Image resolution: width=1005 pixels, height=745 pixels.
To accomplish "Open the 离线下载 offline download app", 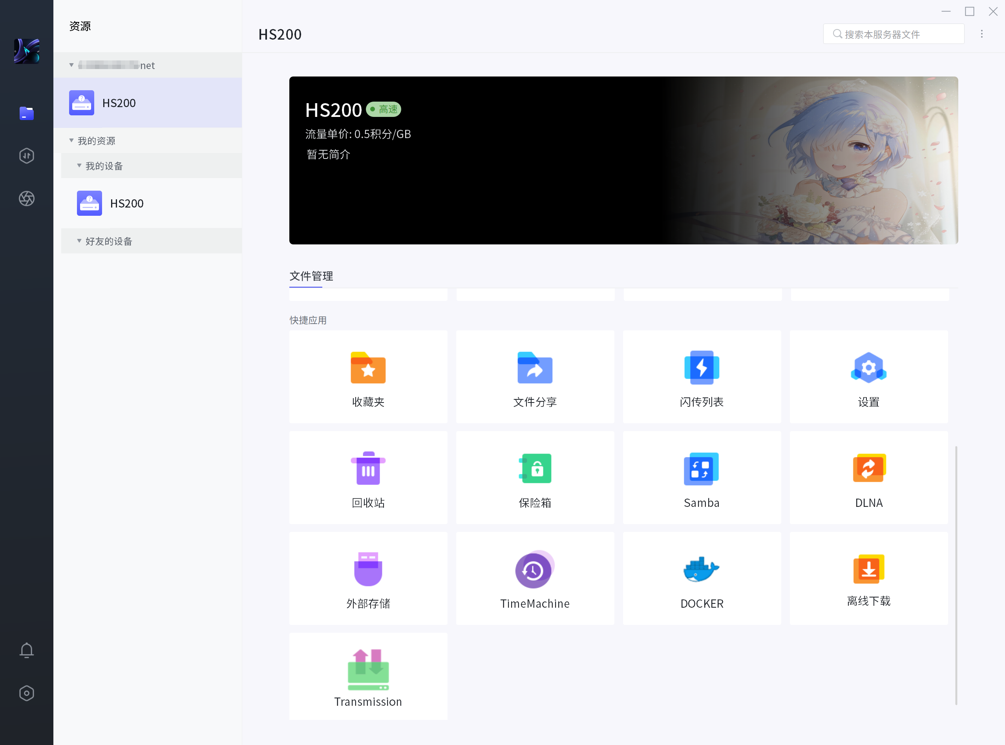I will pos(869,579).
